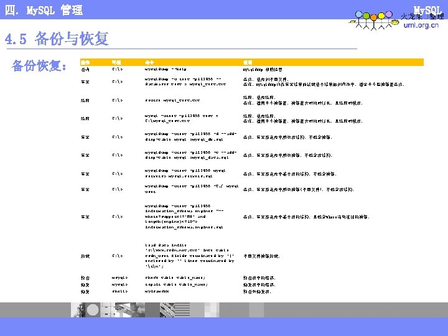Click the 'mysqldump --help' command cell
This screenshot has width=448, height=336.
pyautogui.click(x=166, y=69)
